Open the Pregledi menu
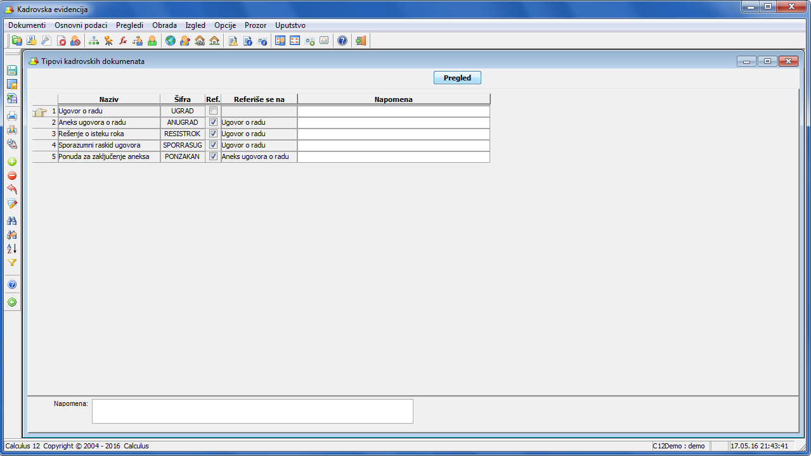Viewport: 811px width, 456px height. [x=129, y=25]
